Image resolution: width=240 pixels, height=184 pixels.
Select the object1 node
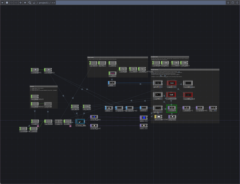(x=75, y=106)
